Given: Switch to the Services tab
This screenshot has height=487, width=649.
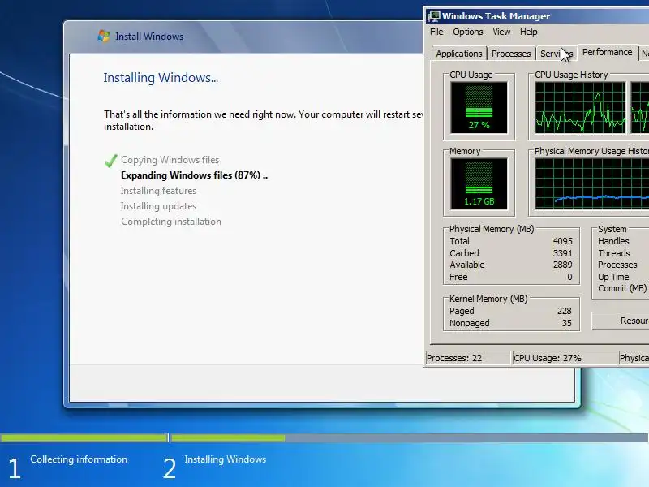Looking at the screenshot, I should 557,54.
